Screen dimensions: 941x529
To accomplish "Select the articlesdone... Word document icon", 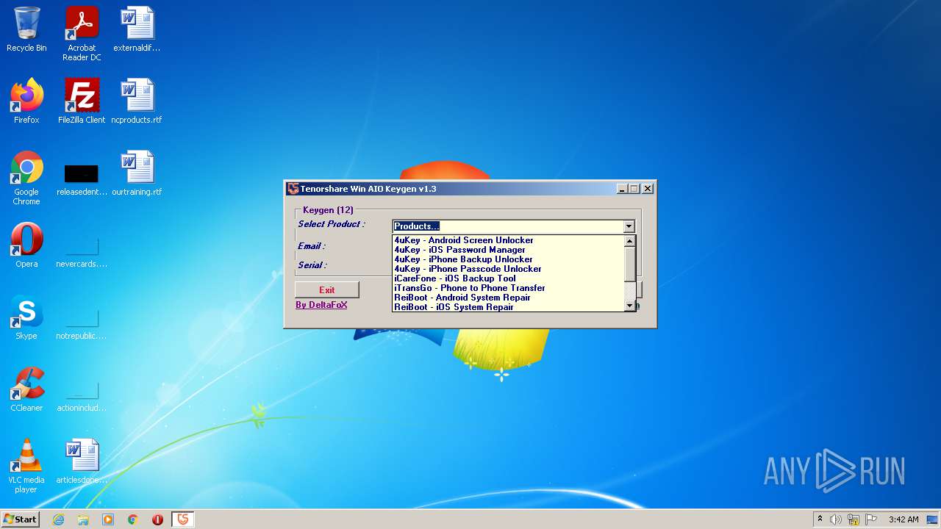I will [82, 461].
